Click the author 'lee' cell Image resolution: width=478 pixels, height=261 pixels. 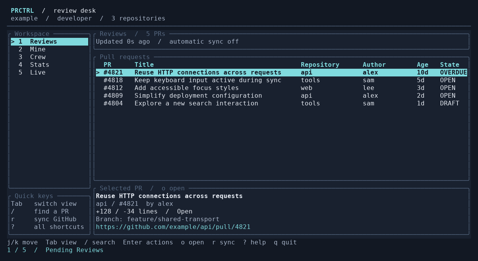pyautogui.click(x=369, y=88)
